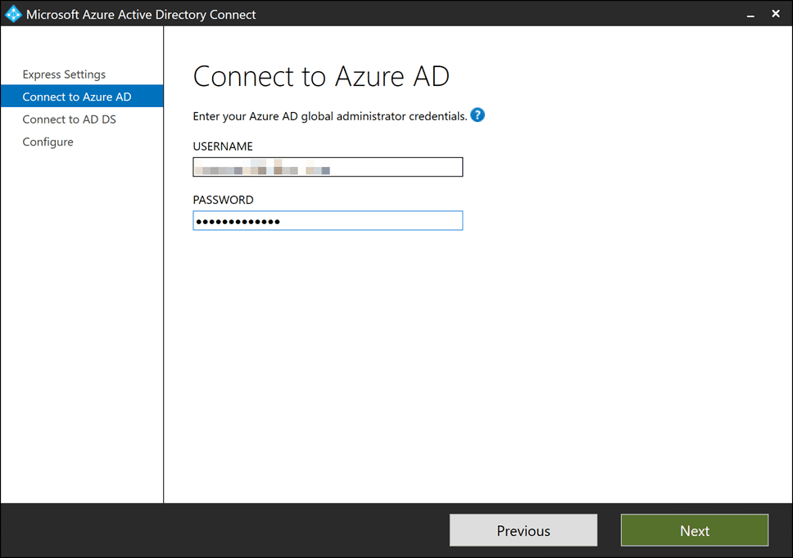Viewport: 793px width, 558px height.
Task: Click the USERNAME field label
Action: pyautogui.click(x=223, y=146)
